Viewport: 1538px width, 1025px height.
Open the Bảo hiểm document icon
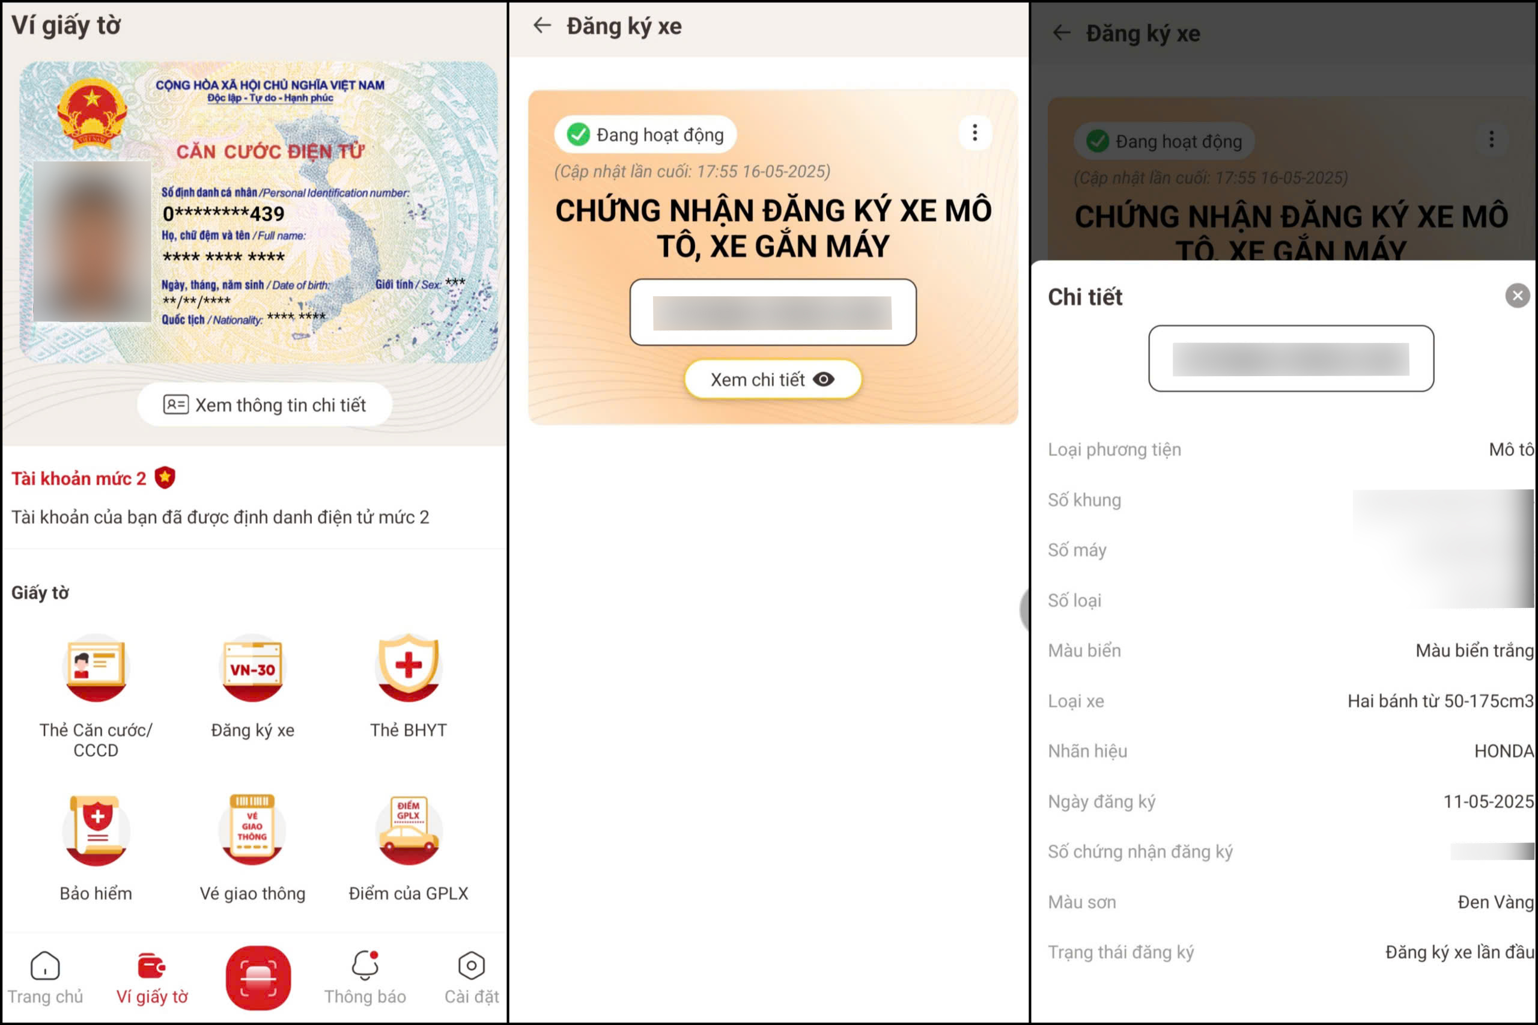pos(96,830)
